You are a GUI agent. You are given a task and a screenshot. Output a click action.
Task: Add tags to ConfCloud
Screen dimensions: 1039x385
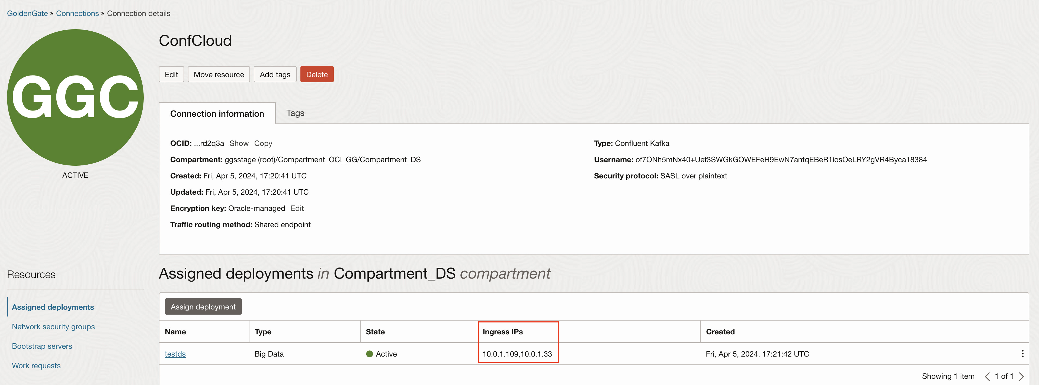[275, 74]
